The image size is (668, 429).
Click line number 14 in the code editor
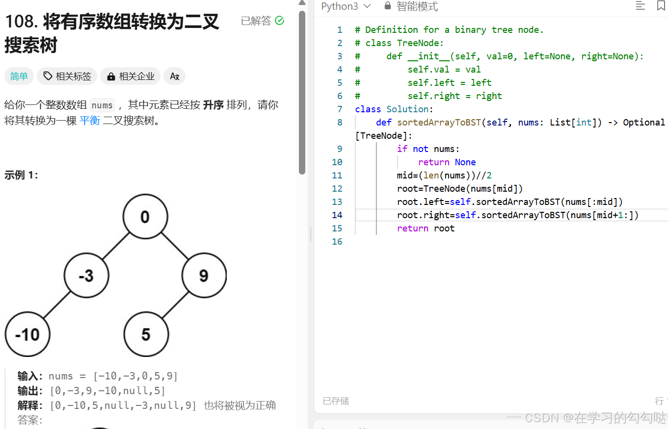(337, 215)
